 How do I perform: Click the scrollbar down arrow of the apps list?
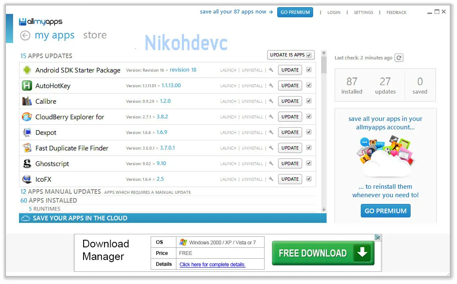point(324,209)
